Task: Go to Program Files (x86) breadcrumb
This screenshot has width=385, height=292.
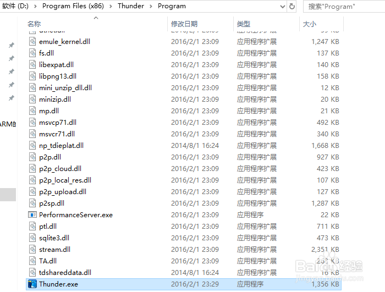Action: [x=73, y=6]
